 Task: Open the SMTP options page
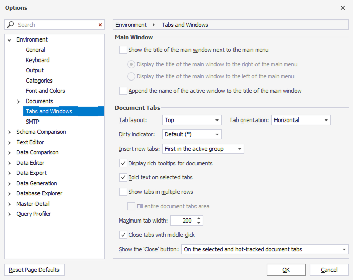[32, 122]
